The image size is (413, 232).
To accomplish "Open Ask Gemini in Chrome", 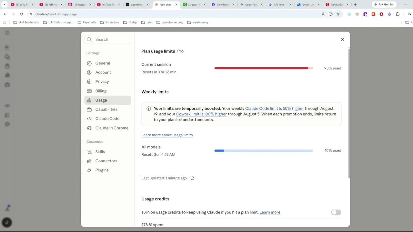I will pos(384,5).
